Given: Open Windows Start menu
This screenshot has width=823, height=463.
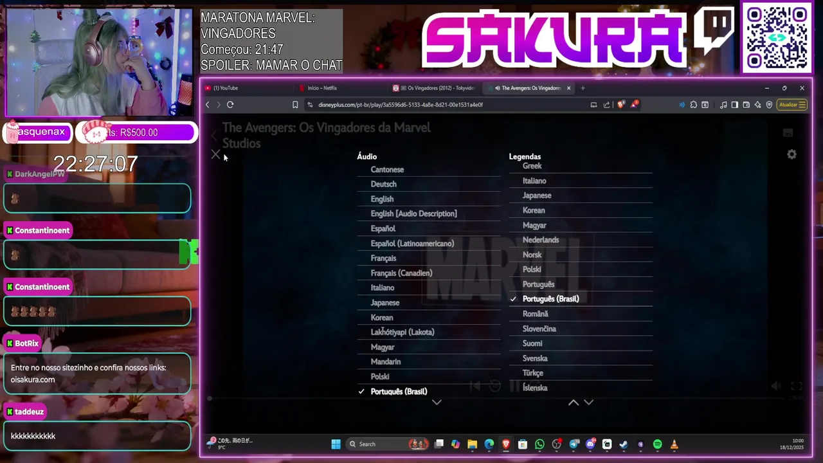Looking at the screenshot, I should (x=336, y=444).
